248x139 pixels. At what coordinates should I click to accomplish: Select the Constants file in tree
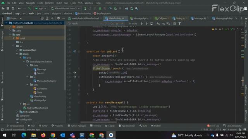(40, 88)
